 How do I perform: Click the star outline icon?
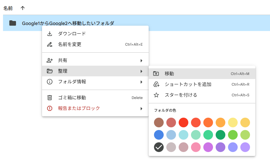click(x=156, y=95)
